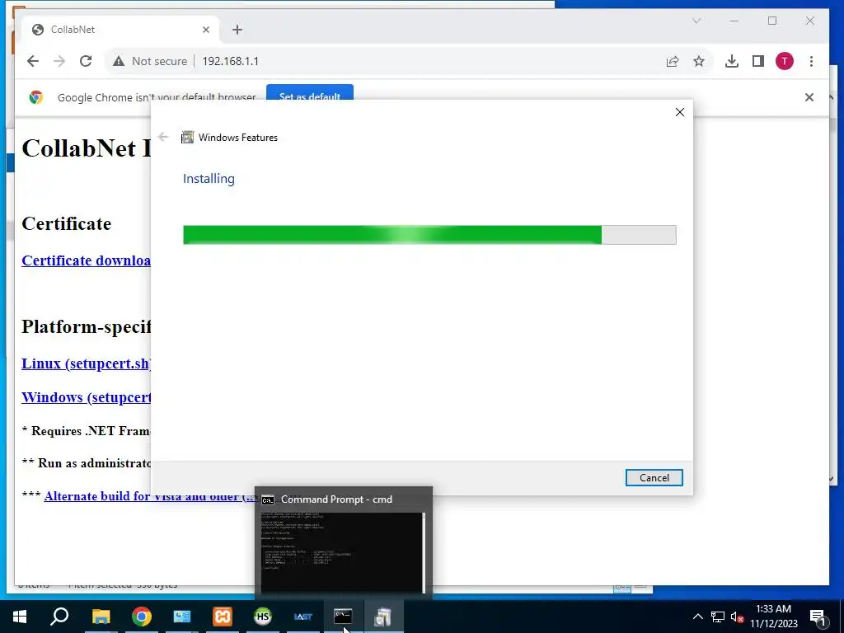The width and height of the screenshot is (844, 633).
Task: Switch to Command Prompt taskbar icon
Action: tap(343, 617)
